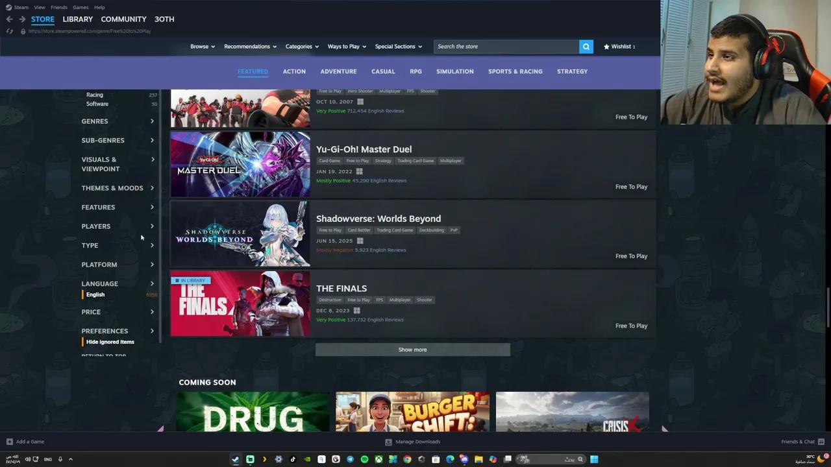Click the carousel left arrow in Coming Soon
The width and height of the screenshot is (831, 467).
tap(160, 429)
